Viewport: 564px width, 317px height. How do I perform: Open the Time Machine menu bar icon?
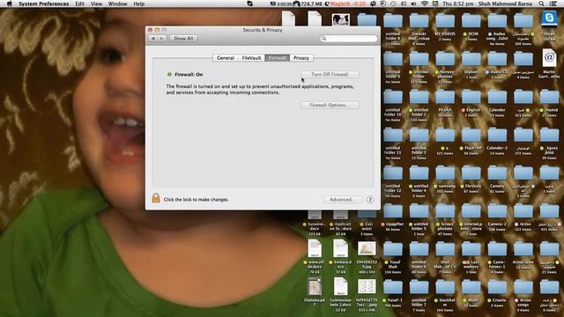point(393,4)
